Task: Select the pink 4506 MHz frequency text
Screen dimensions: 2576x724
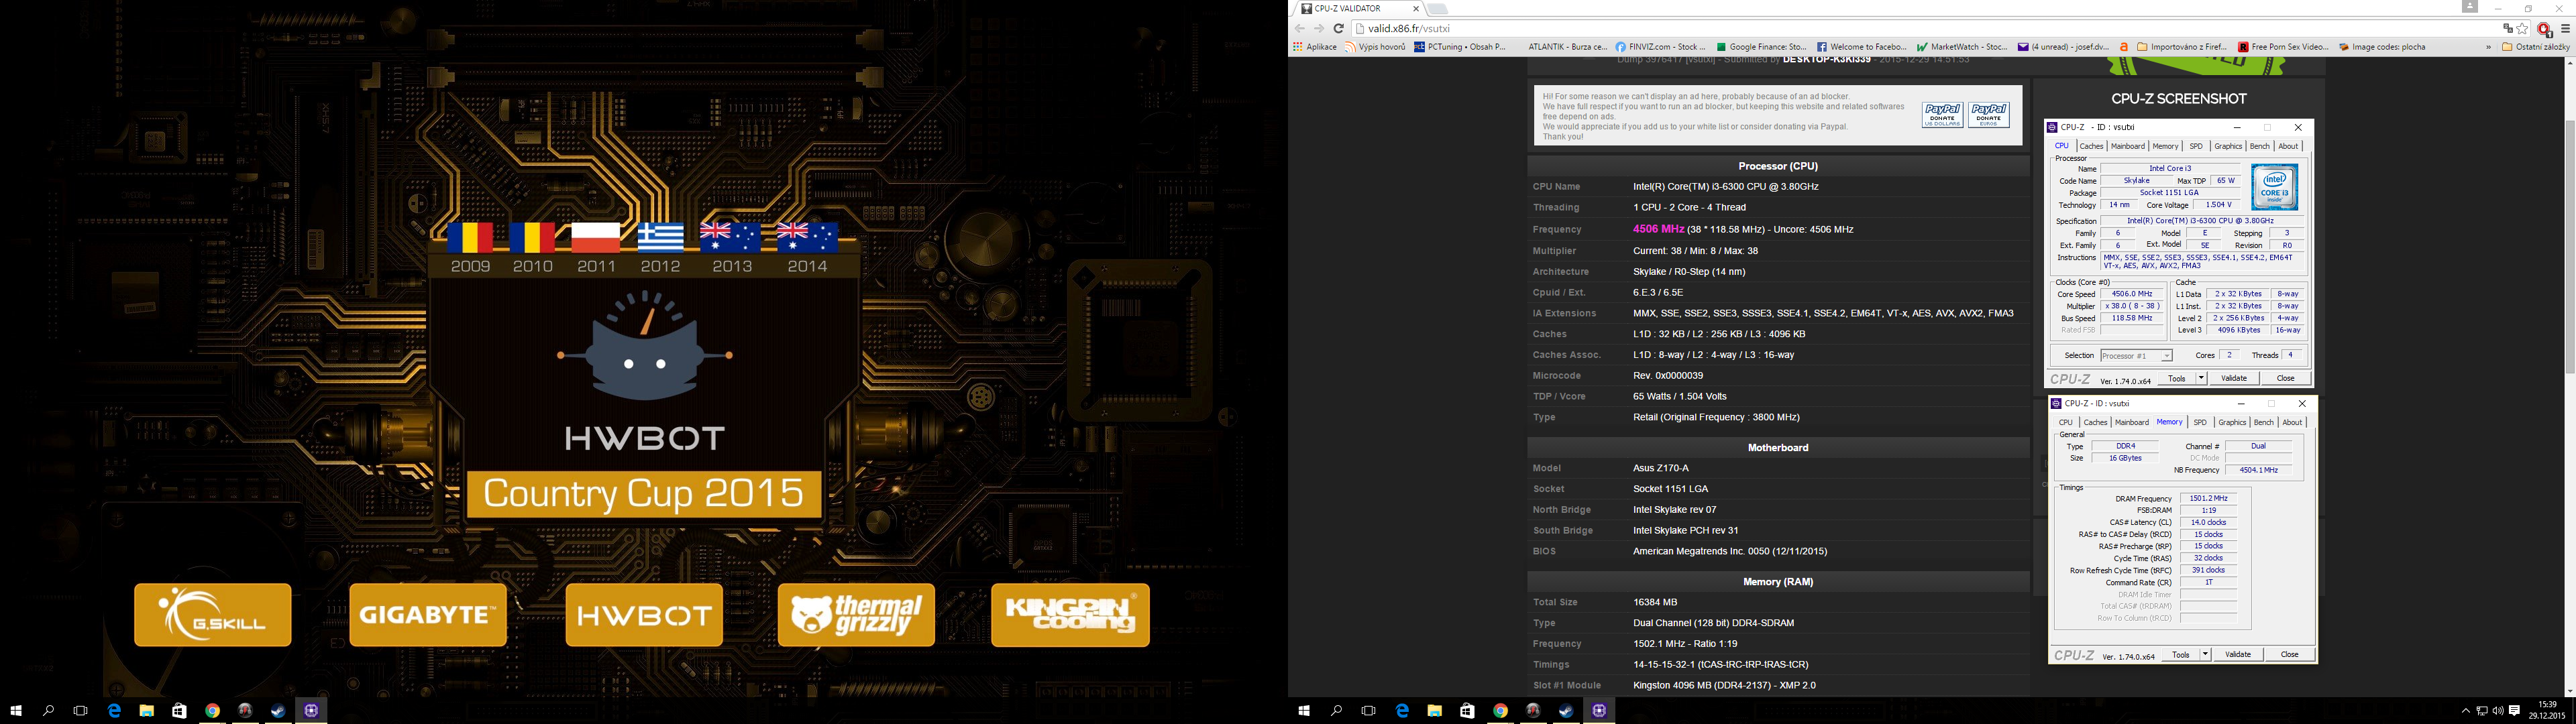Action: (1658, 229)
